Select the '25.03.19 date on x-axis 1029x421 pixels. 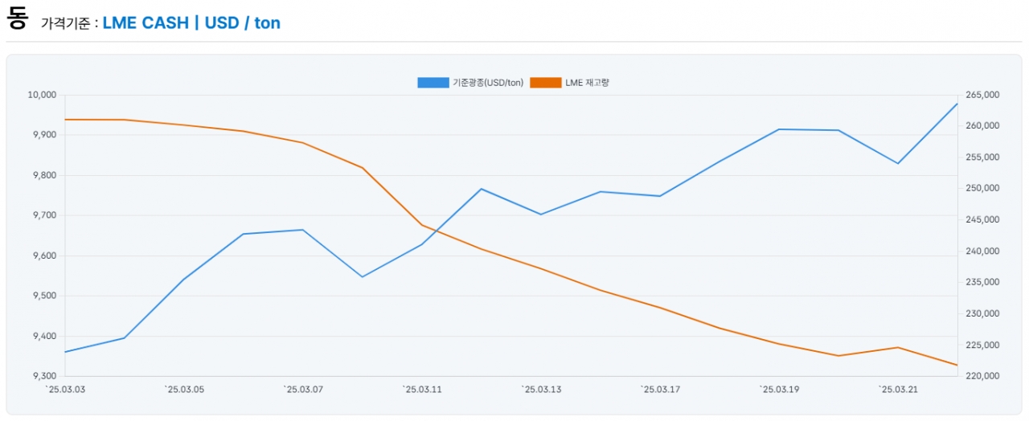point(779,390)
